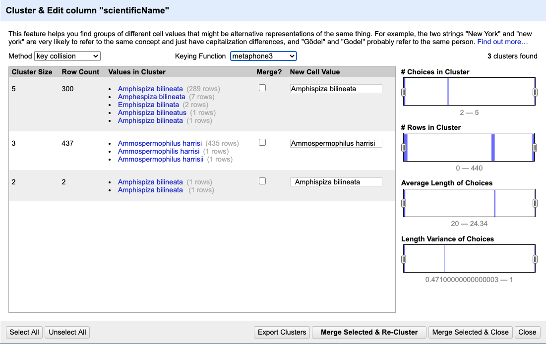Check the Merge box on the two-row cluster
546x344 pixels.
pos(262,180)
